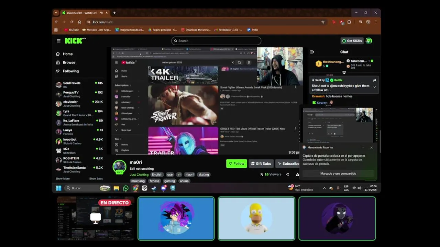Open the ROSHTEIN channel

coord(79,160)
